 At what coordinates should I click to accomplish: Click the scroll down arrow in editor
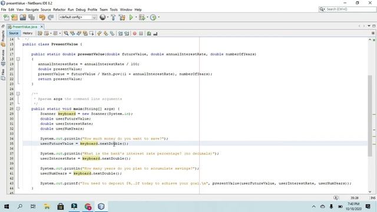click(370, 191)
